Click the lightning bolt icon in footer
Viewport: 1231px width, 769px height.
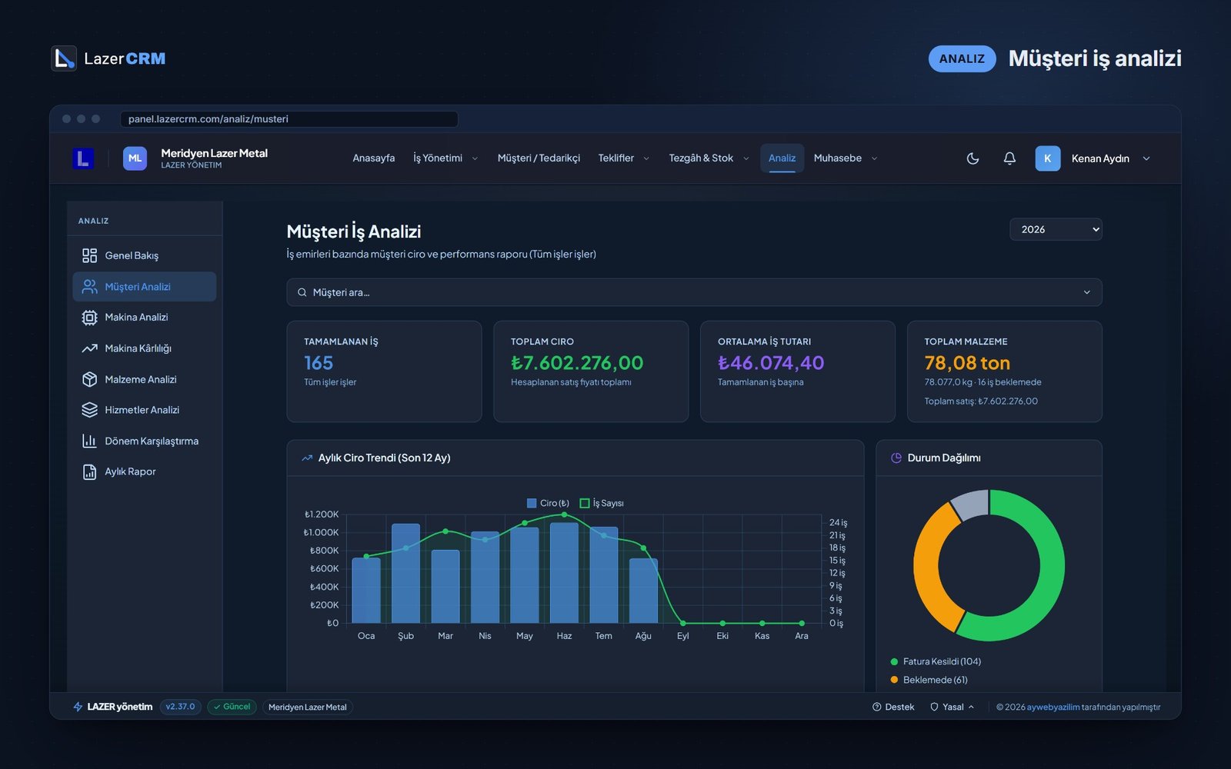click(78, 707)
